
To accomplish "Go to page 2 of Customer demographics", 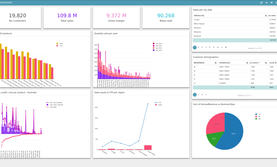I will (x=199, y=94).
